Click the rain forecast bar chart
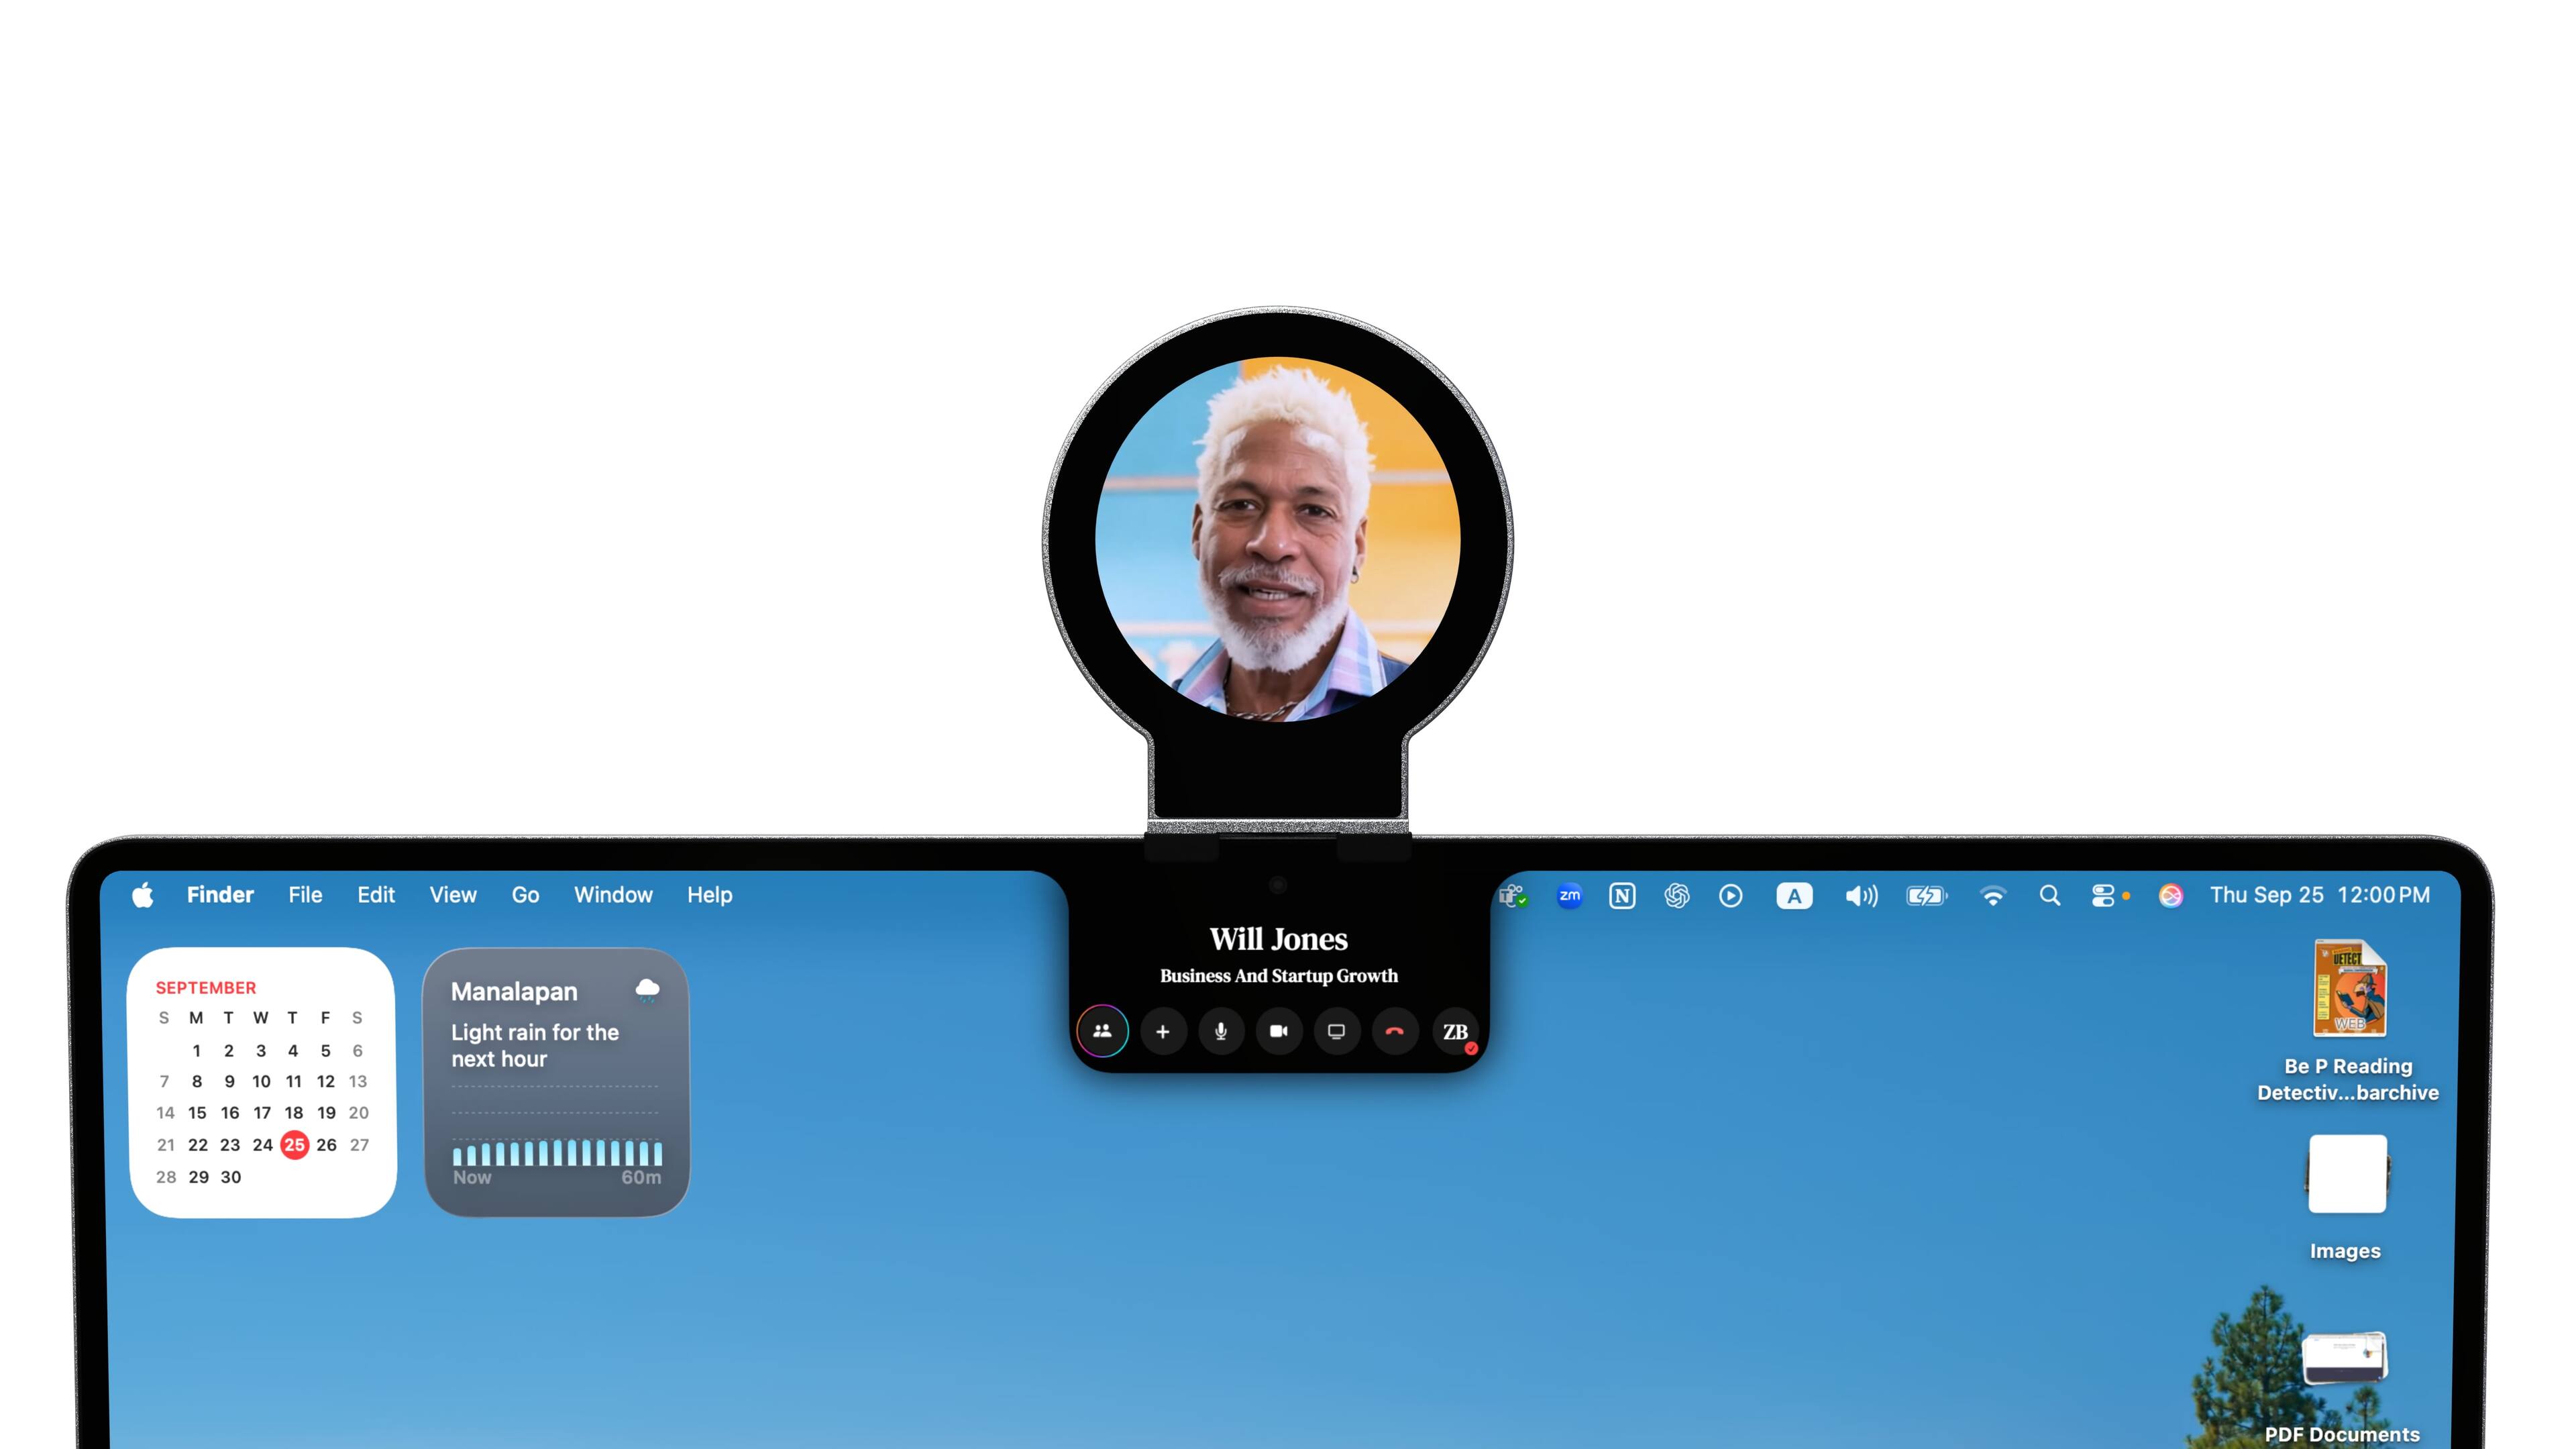 [x=557, y=1153]
